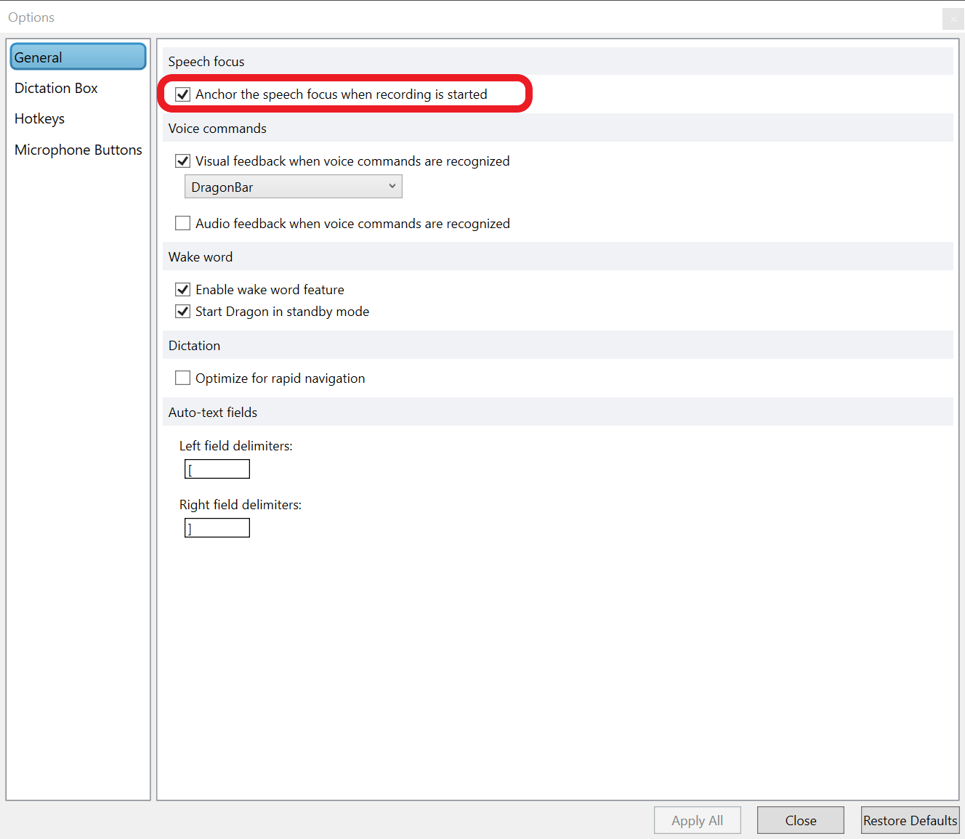Uncheck Start Dragon in standby mode
Screen dimensions: 965x839
pyautogui.click(x=183, y=312)
